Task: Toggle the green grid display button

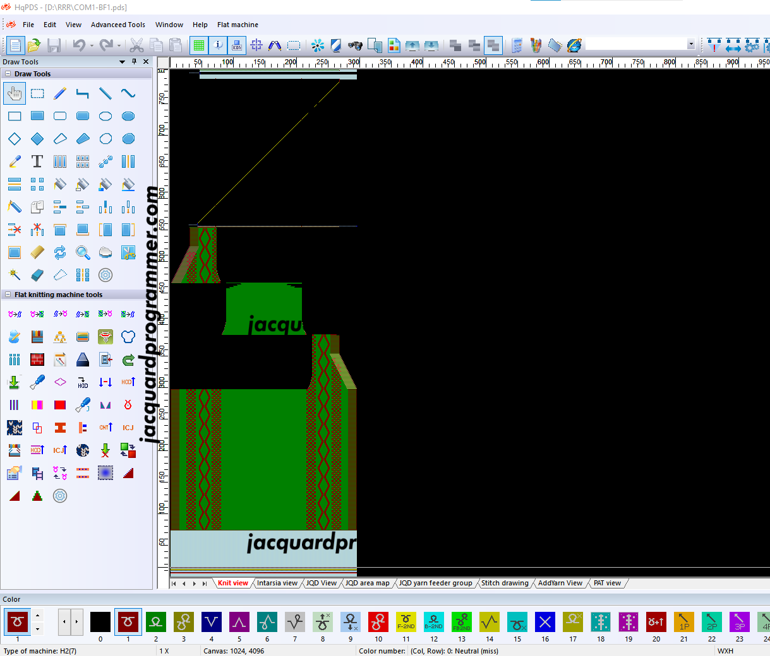Action: click(x=199, y=45)
